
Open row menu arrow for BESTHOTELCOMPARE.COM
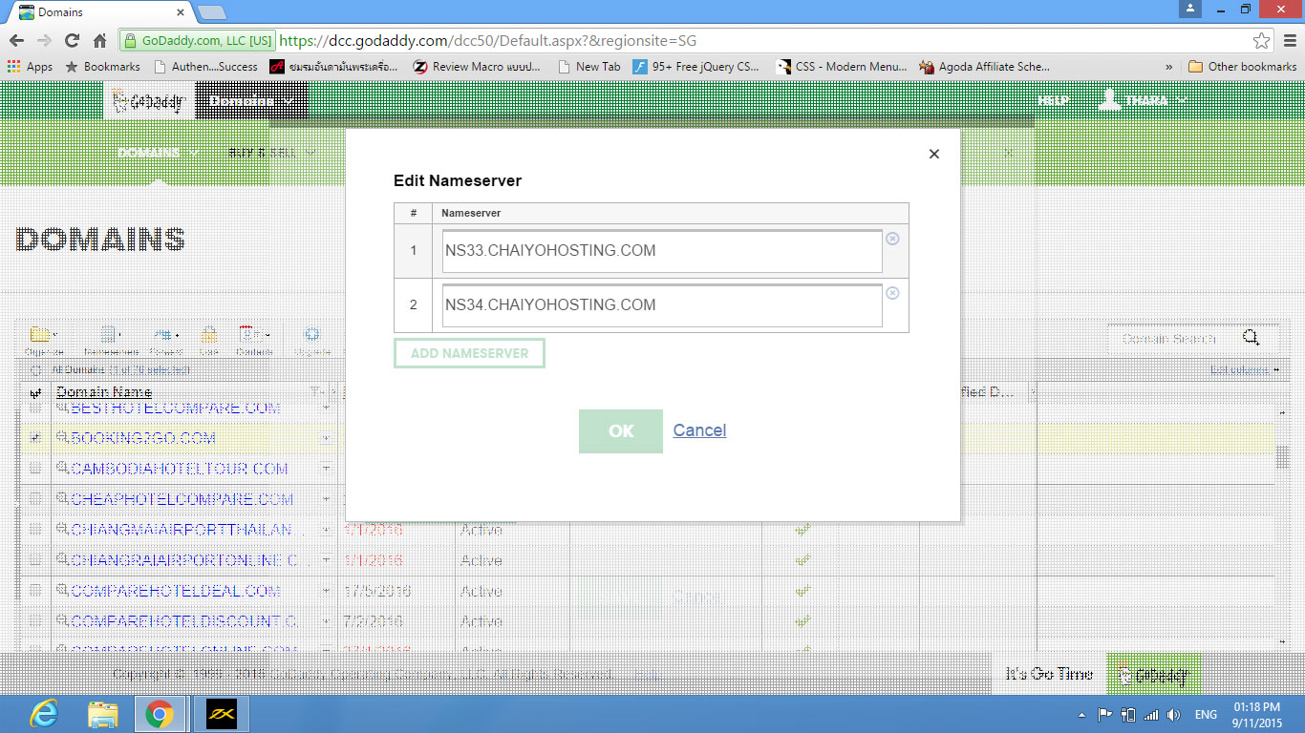tap(326, 408)
